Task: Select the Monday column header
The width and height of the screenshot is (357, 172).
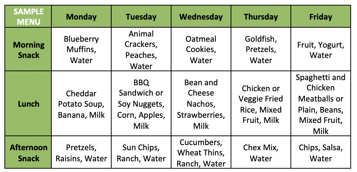Action: coord(81,17)
